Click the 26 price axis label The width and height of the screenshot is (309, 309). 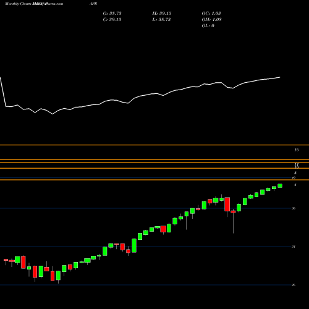pos(294,285)
